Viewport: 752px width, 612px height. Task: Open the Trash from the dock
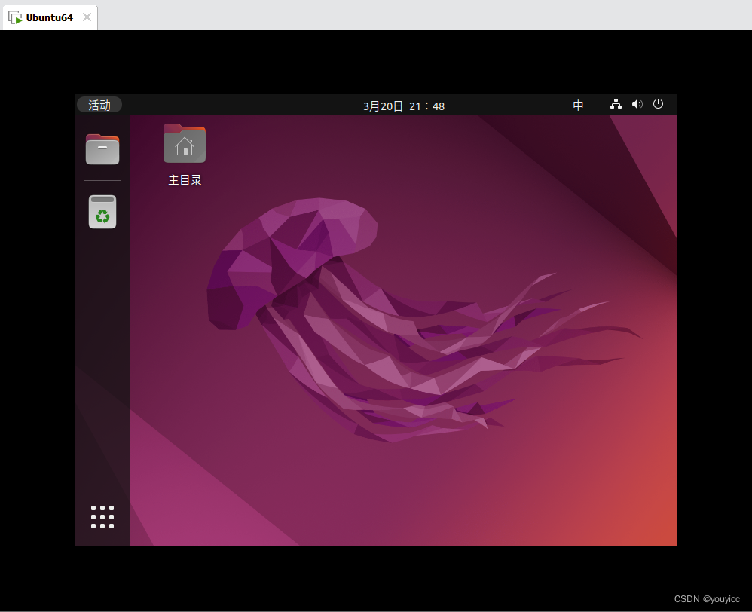(102, 212)
